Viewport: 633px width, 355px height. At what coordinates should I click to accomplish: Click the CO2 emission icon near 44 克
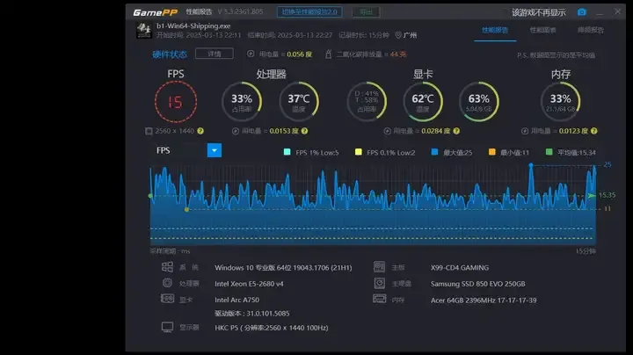click(329, 54)
